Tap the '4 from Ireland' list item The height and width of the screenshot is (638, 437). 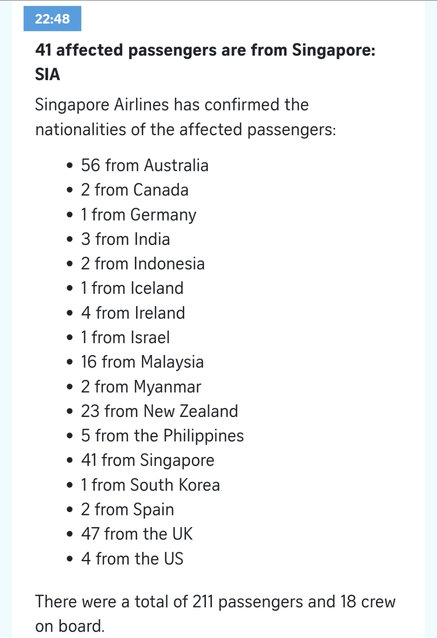pyautogui.click(x=133, y=313)
